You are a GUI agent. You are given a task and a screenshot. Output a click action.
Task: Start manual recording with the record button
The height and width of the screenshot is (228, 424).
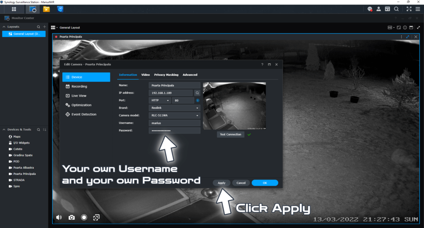[84, 218]
